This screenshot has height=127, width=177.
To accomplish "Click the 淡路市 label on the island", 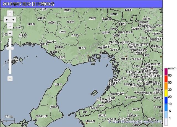I will pyautogui.click(x=58, y=84).
